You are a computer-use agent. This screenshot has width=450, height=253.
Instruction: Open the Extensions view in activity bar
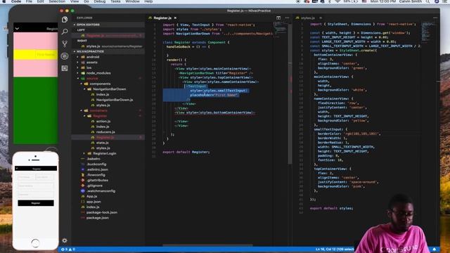tap(65, 68)
